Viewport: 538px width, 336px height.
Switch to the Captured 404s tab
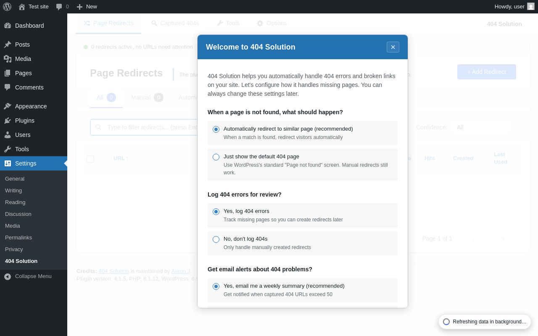coord(175,23)
